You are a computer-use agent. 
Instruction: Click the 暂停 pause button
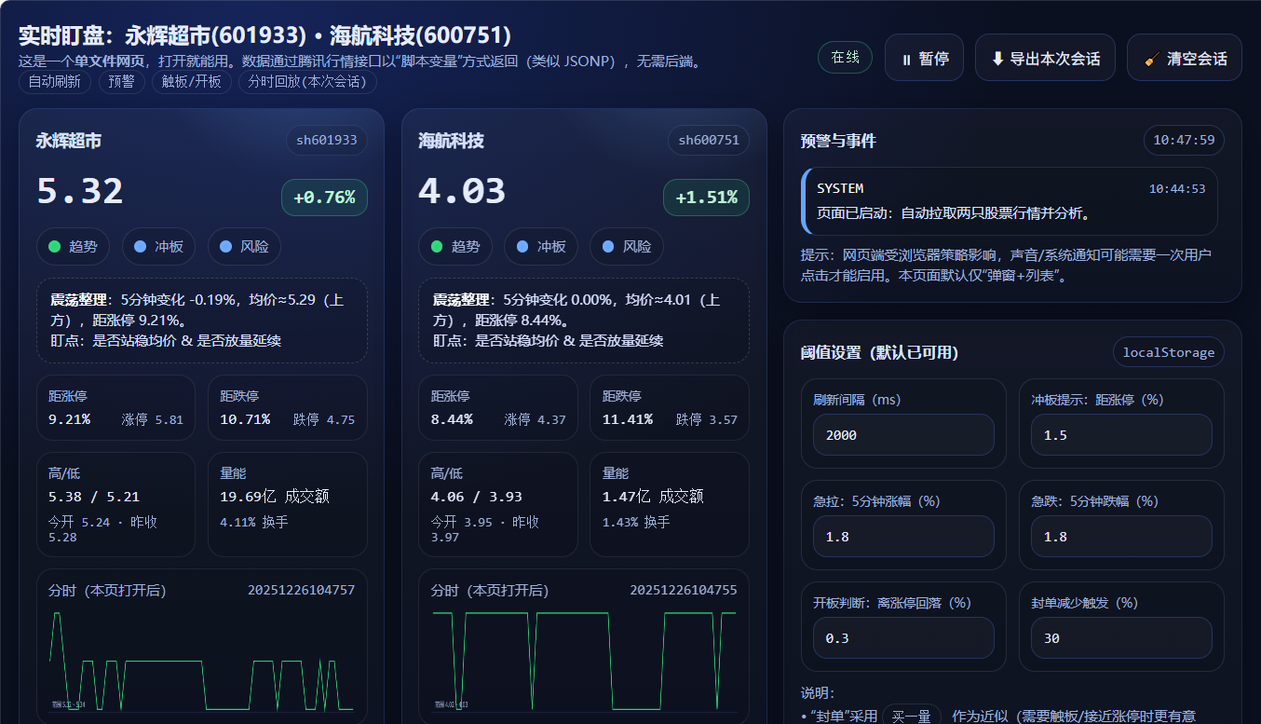[924, 58]
